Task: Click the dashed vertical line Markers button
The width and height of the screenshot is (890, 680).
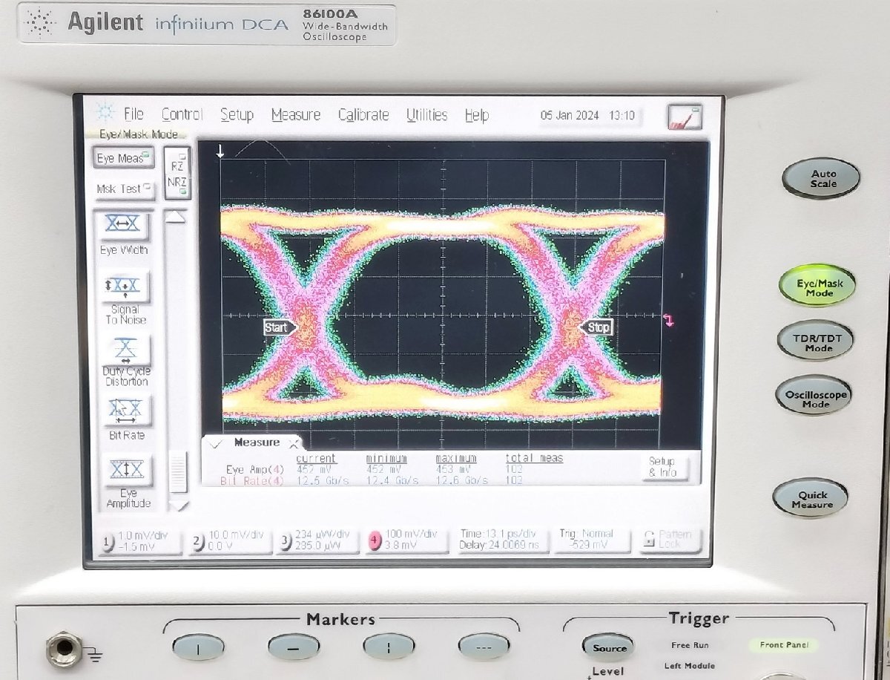Action: (389, 648)
